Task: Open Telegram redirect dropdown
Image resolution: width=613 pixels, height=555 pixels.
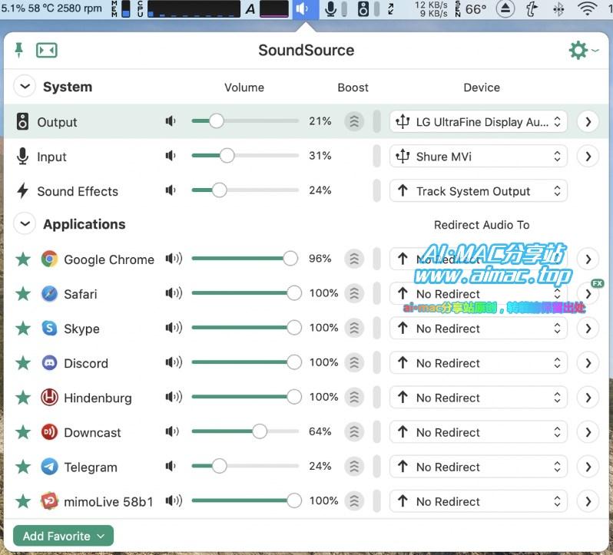Action: [479, 467]
